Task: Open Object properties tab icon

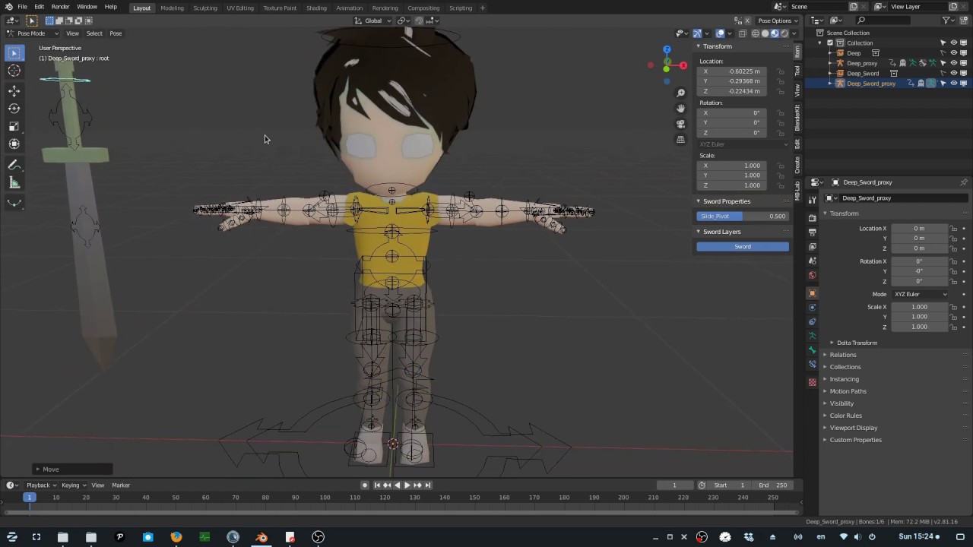Action: pyautogui.click(x=812, y=293)
